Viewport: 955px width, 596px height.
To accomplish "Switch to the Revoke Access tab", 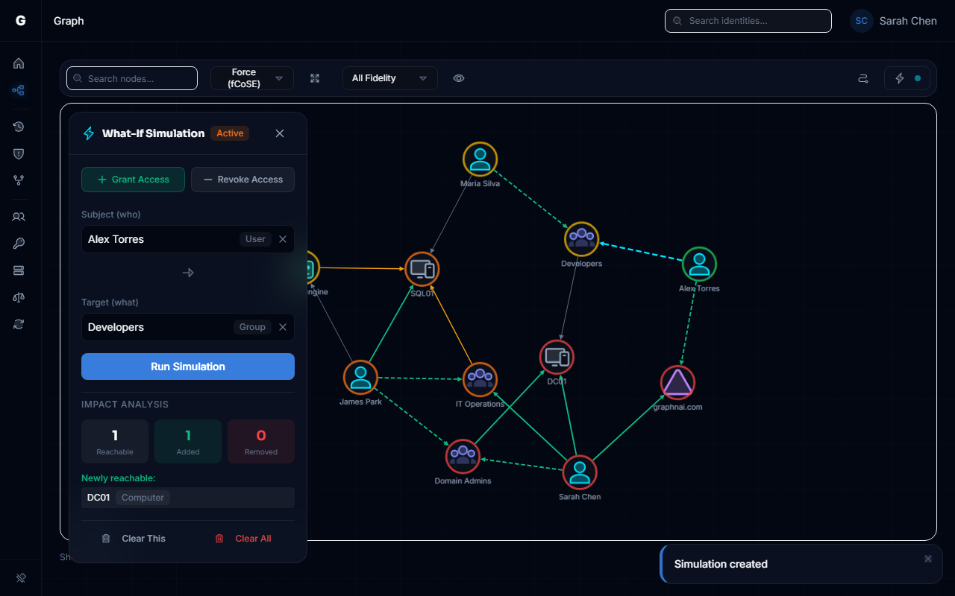I will click(242, 180).
